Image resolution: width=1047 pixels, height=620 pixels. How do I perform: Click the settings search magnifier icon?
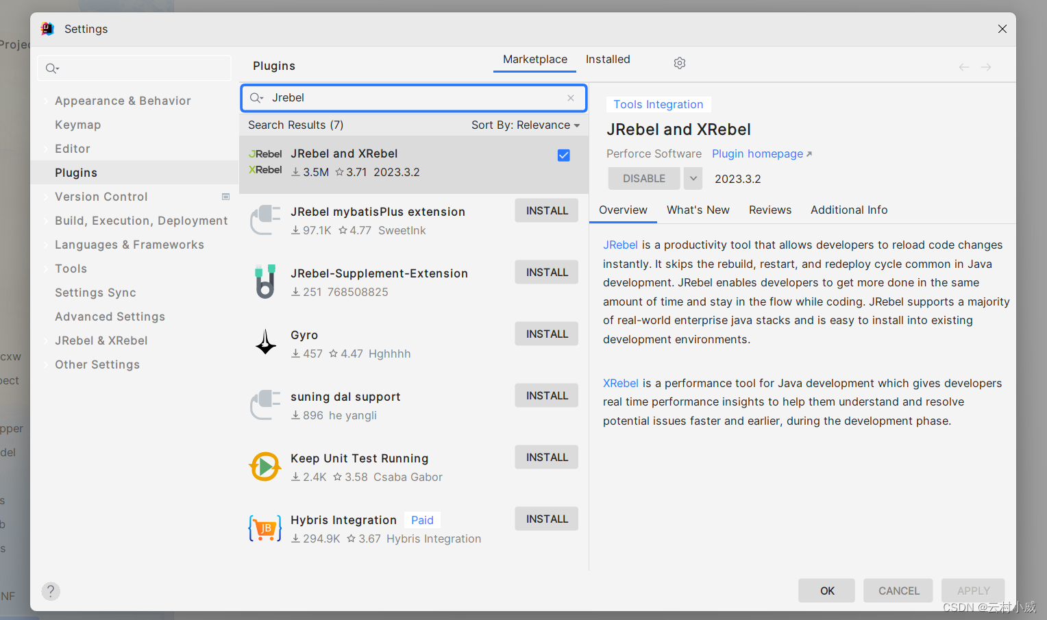tap(52, 69)
